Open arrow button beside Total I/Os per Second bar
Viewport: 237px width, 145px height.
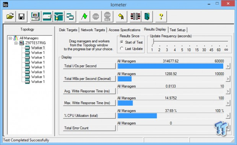(x=228, y=66)
